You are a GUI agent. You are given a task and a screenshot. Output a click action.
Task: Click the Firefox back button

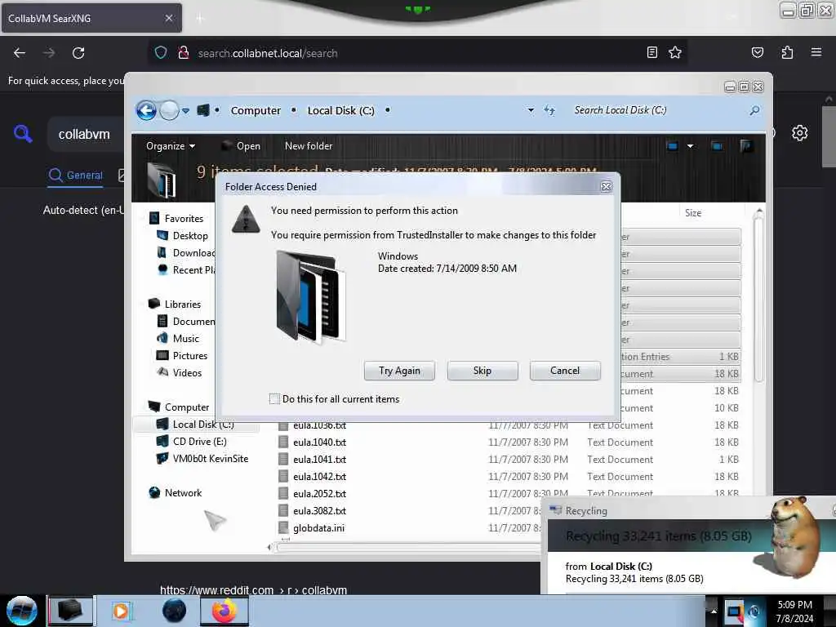click(x=20, y=53)
